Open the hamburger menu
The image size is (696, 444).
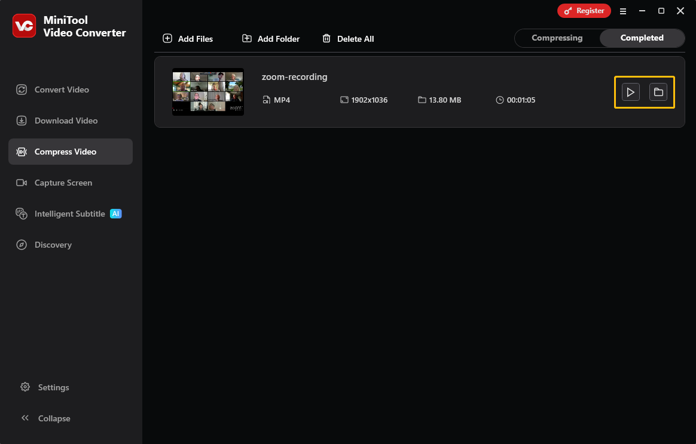[x=623, y=11]
